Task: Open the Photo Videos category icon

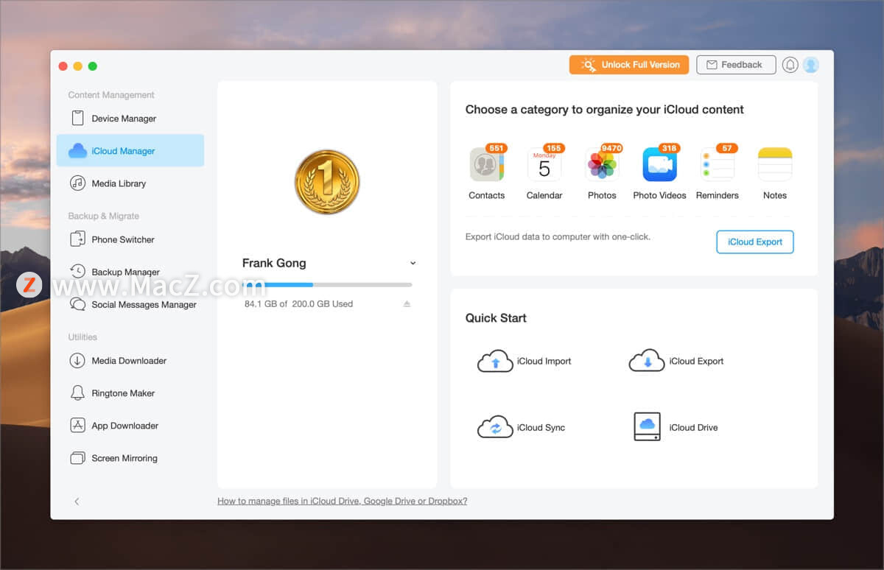Action: pyautogui.click(x=659, y=164)
